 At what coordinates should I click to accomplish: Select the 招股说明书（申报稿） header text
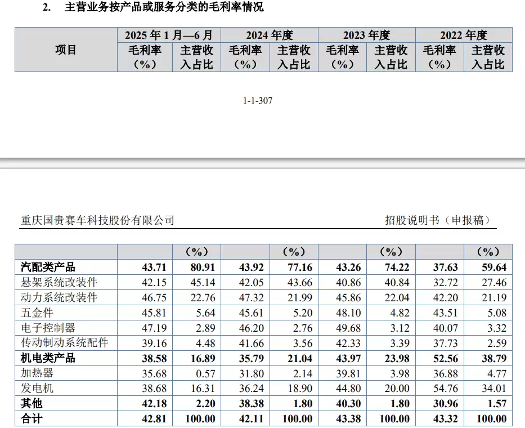click(x=437, y=220)
